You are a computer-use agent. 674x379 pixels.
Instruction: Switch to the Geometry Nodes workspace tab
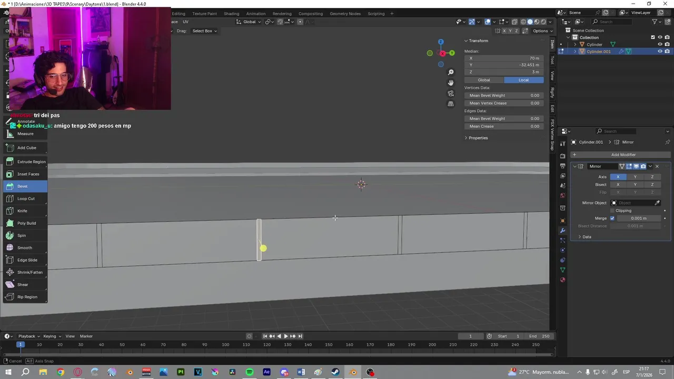(345, 13)
